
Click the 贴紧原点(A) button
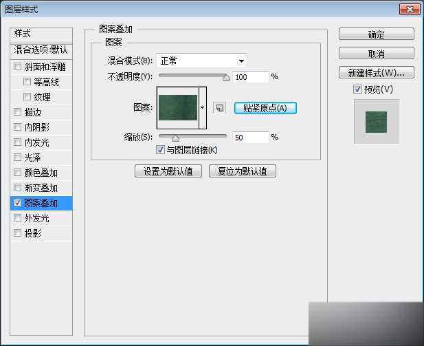click(265, 108)
